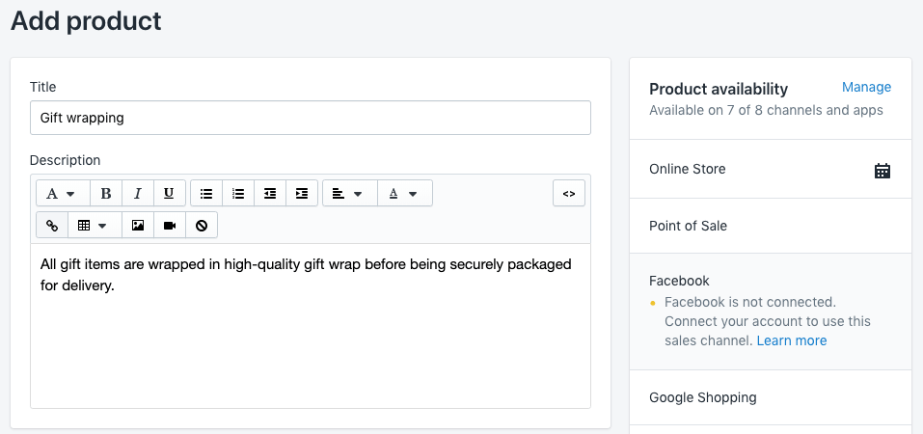Viewport: 923px width, 434px height.
Task: Toggle underline text formatting
Action: point(169,194)
